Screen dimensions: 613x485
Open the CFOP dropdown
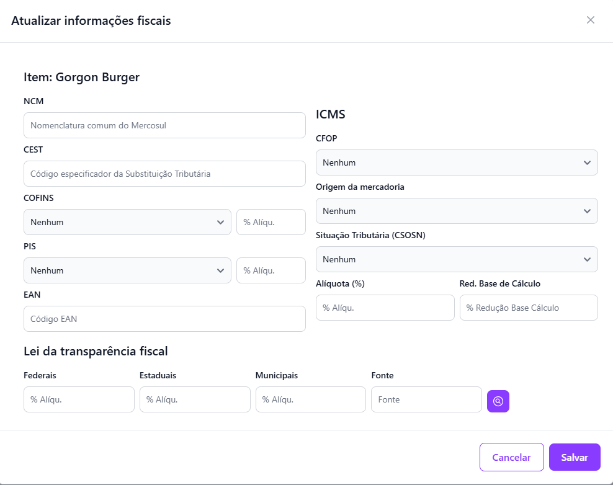(457, 162)
